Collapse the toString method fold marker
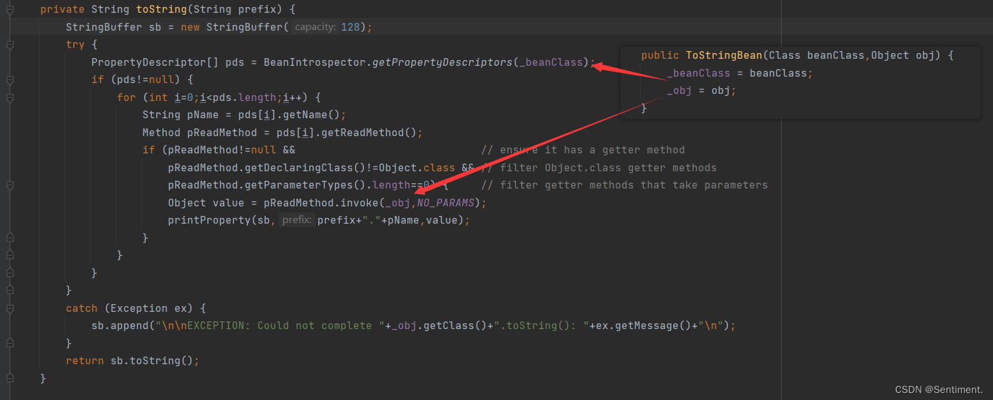This screenshot has width=993, height=400. coord(10,10)
